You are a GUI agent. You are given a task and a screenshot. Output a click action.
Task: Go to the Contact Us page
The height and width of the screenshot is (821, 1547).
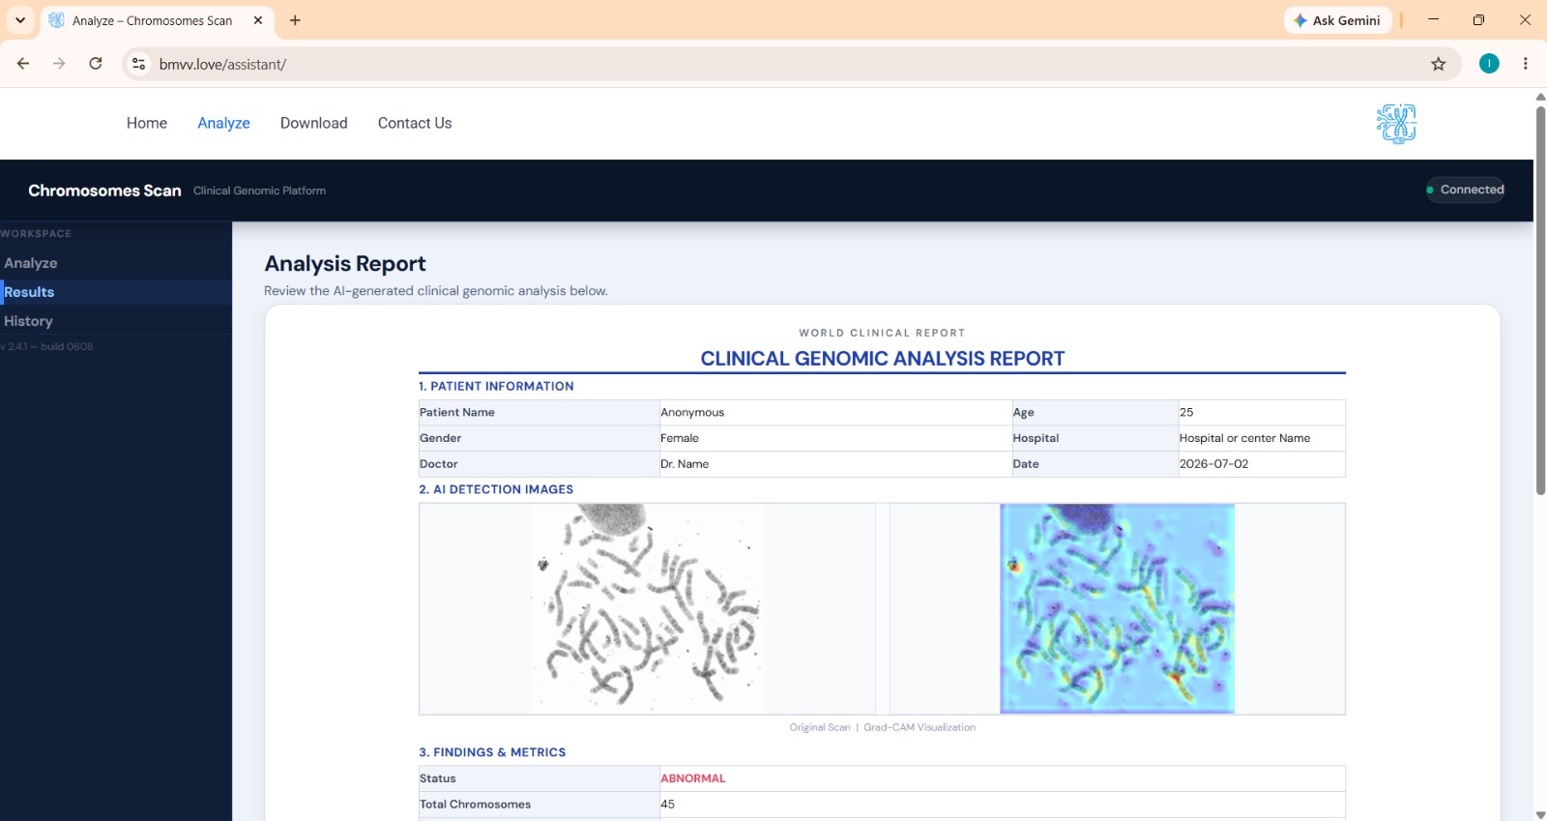tap(415, 123)
